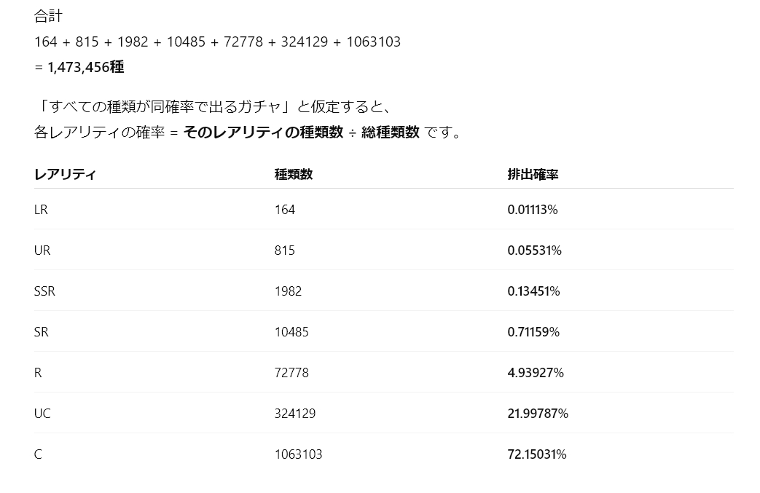Screen dimensions: 760x493
Task: Select the UR rarity cell in the table
Action: (42, 251)
